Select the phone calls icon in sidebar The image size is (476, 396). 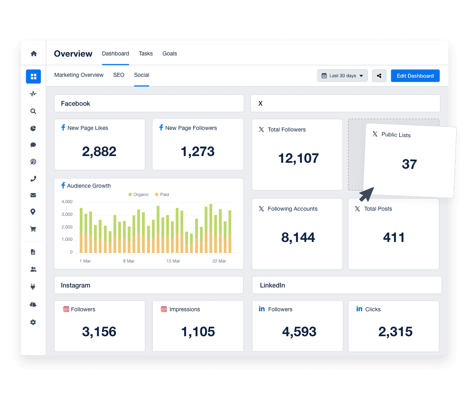33,178
